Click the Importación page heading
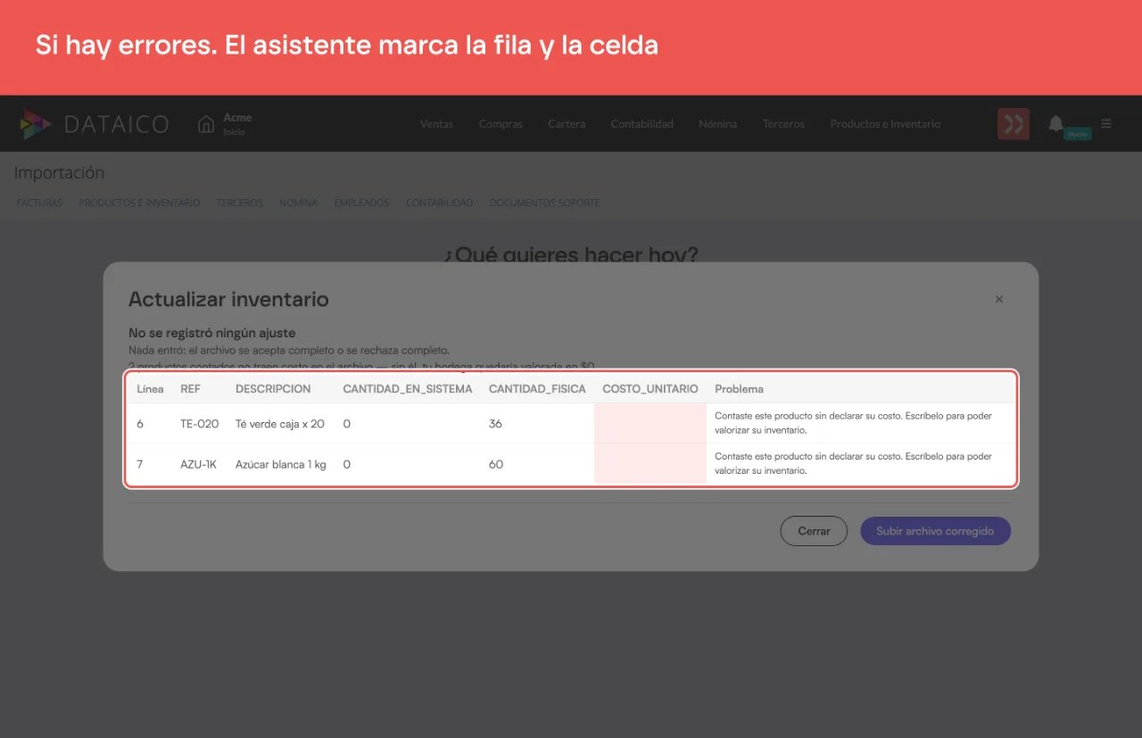This screenshot has height=738, width=1142. tap(59, 173)
